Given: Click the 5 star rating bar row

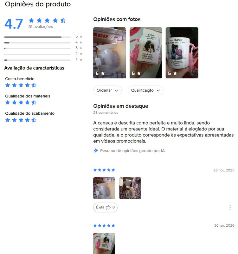Looking at the screenshot, I should tap(43, 37).
